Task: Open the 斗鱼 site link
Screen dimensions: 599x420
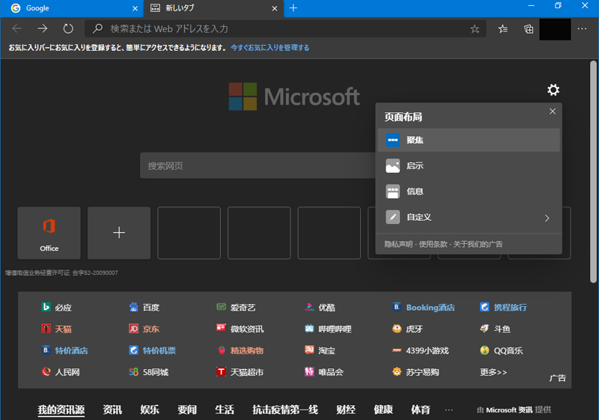Action: tap(495, 329)
